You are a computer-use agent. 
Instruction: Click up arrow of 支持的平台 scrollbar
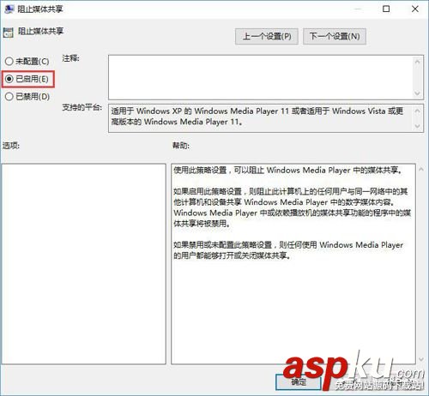[418, 111]
